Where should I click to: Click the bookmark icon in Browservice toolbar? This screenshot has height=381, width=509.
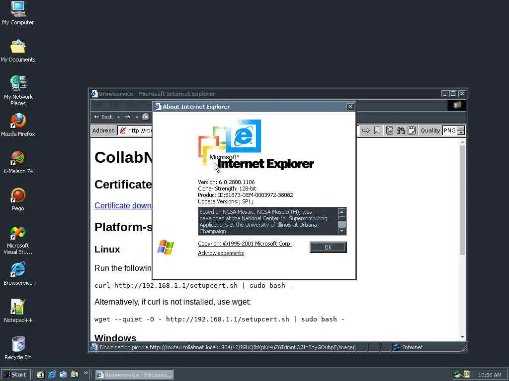tap(377, 130)
